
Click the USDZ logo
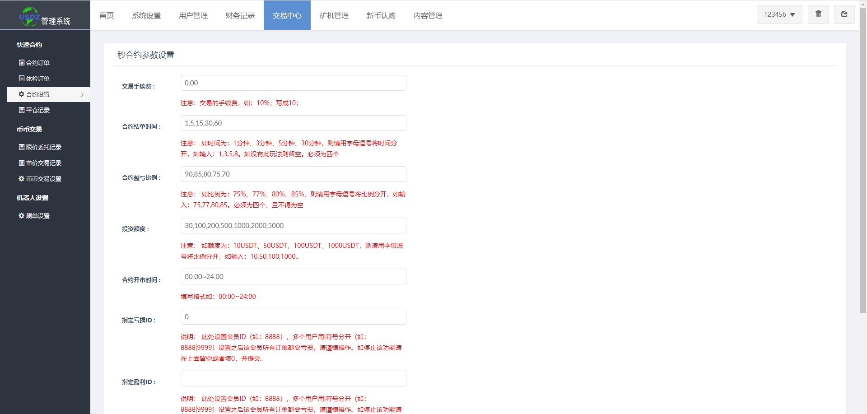coord(29,17)
